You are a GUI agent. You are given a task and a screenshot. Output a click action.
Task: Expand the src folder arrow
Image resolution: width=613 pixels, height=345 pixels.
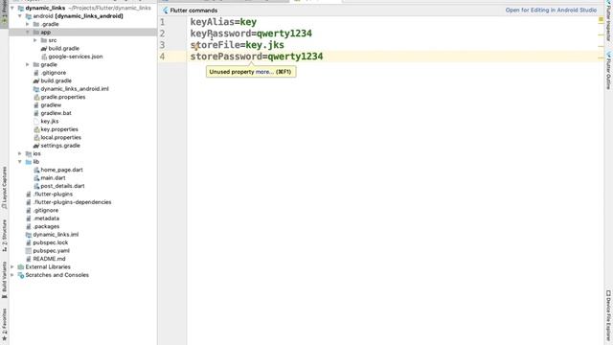pyautogui.click(x=35, y=40)
